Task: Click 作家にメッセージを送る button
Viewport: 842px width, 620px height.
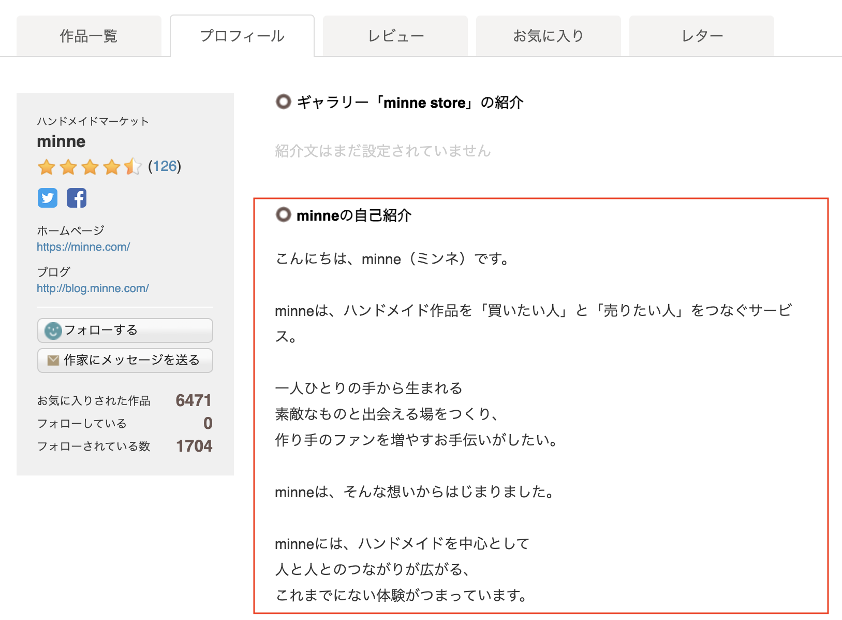Action: pyautogui.click(x=125, y=361)
